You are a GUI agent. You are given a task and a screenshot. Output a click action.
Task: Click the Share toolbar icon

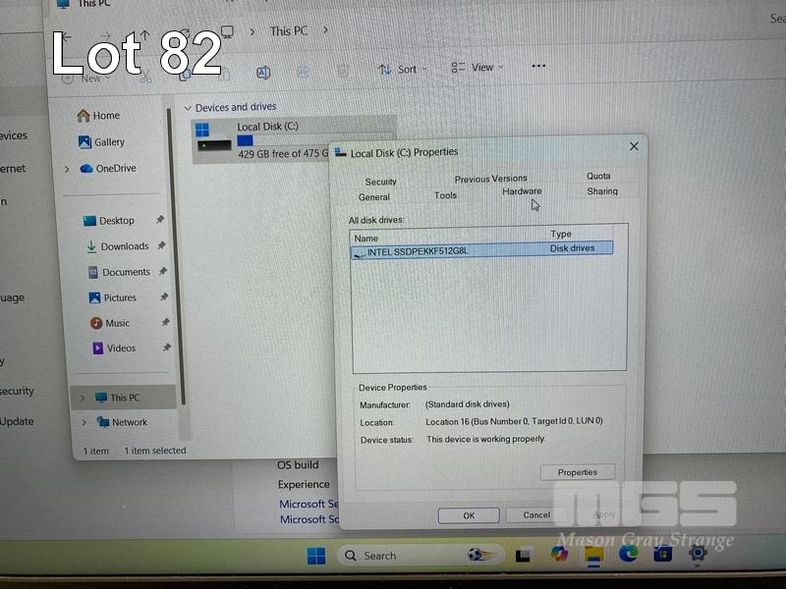point(304,72)
